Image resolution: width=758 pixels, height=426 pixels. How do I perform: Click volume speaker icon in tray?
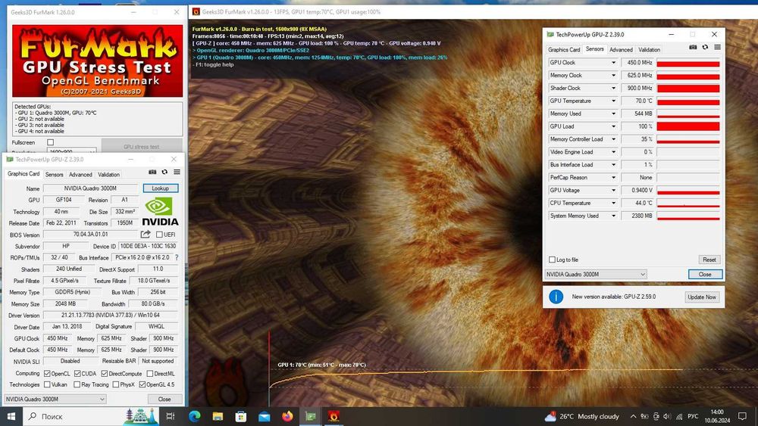668,416
